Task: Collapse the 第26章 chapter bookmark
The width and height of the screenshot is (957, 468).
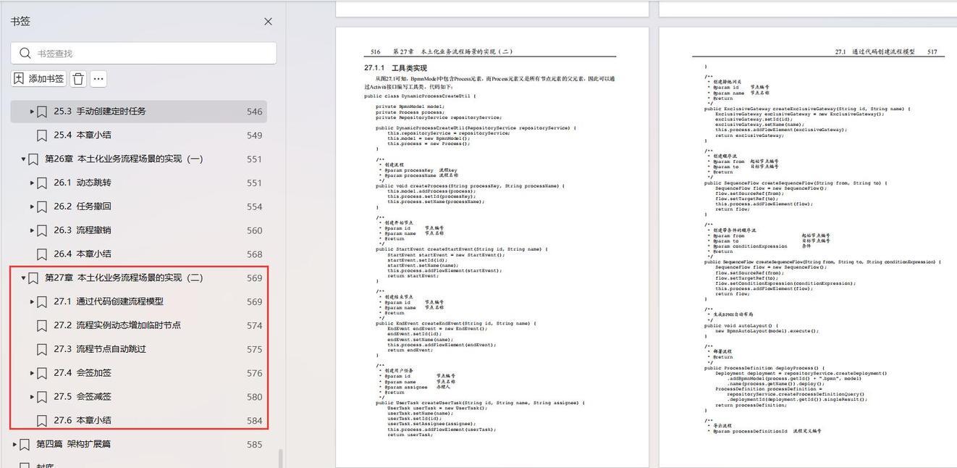Action: point(23,159)
